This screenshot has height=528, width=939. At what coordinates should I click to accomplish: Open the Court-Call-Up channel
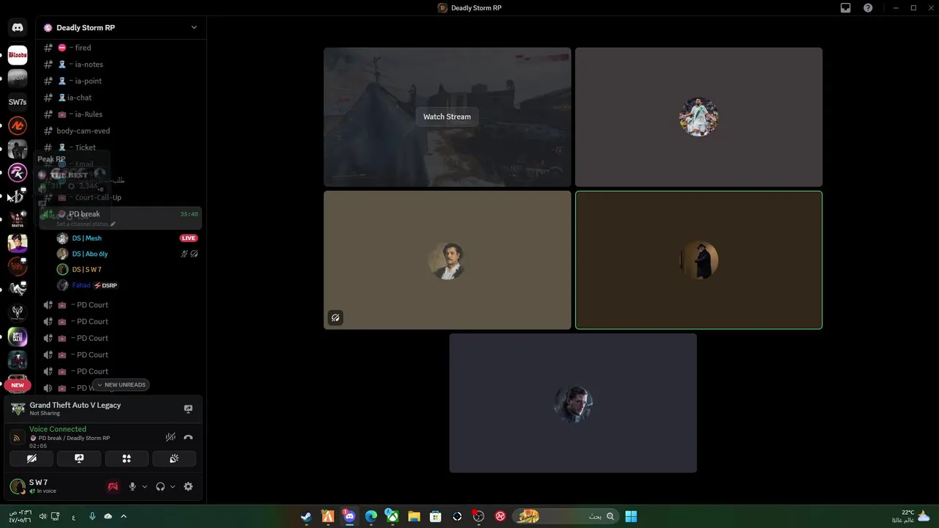pos(121,197)
